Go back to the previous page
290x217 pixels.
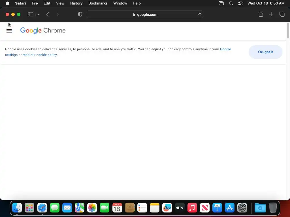[x=48, y=14]
